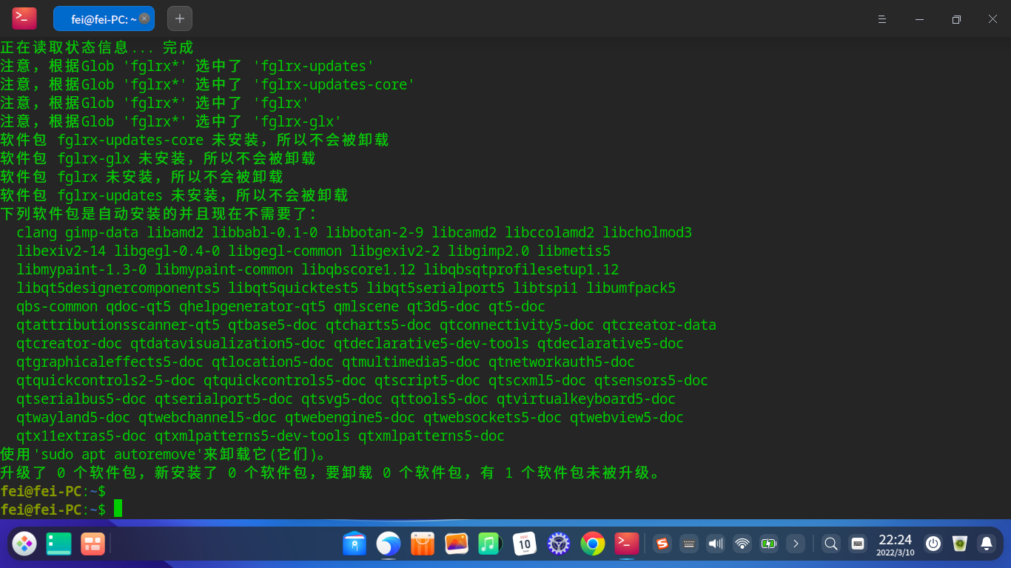
Task: Open a new terminal tab with plus button
Action: [179, 18]
